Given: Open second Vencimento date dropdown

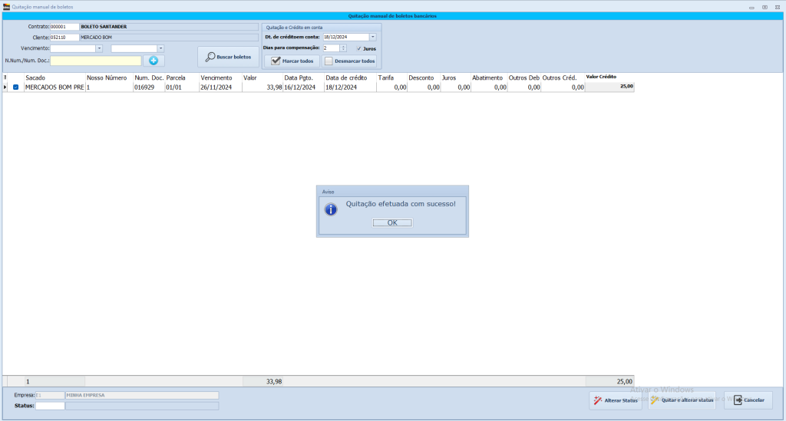Looking at the screenshot, I should coord(160,48).
